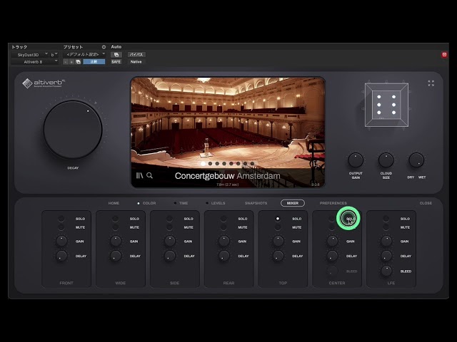Switch to the SNAPSHOTS tab
457x342 pixels.
point(256,203)
